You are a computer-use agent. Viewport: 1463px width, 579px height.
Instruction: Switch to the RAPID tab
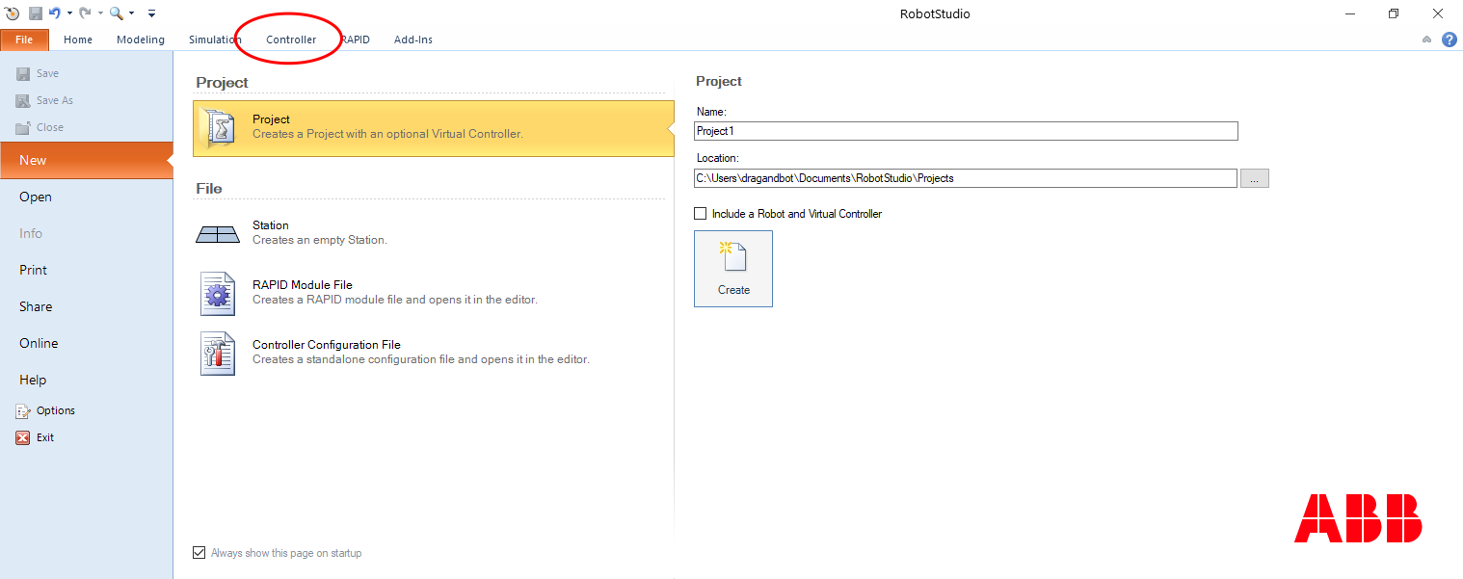pyautogui.click(x=355, y=39)
